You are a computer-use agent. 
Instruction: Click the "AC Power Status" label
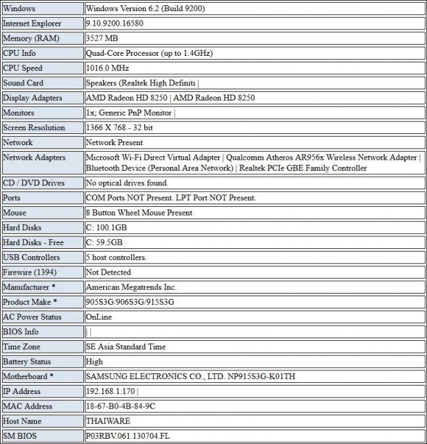coord(32,317)
